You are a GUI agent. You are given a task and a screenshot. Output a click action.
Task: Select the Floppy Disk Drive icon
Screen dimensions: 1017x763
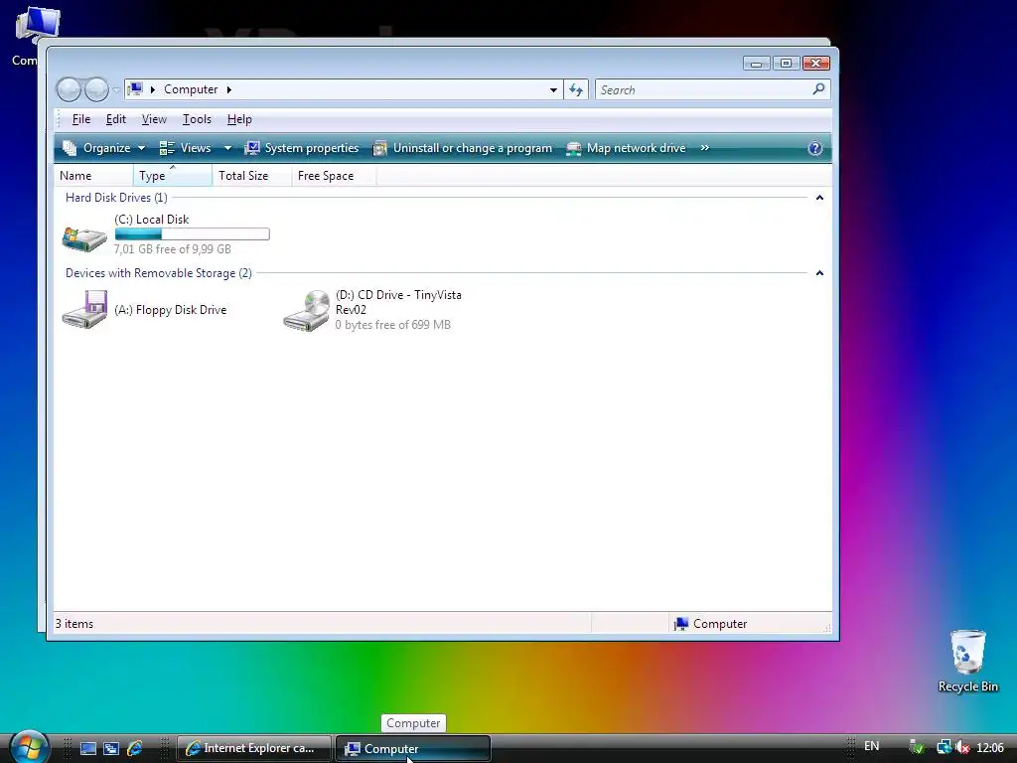pos(84,310)
